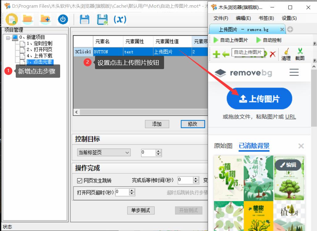317x231 pixels.
Task: Click the blue power exit icon on the toolbar
Action: coord(63,19)
